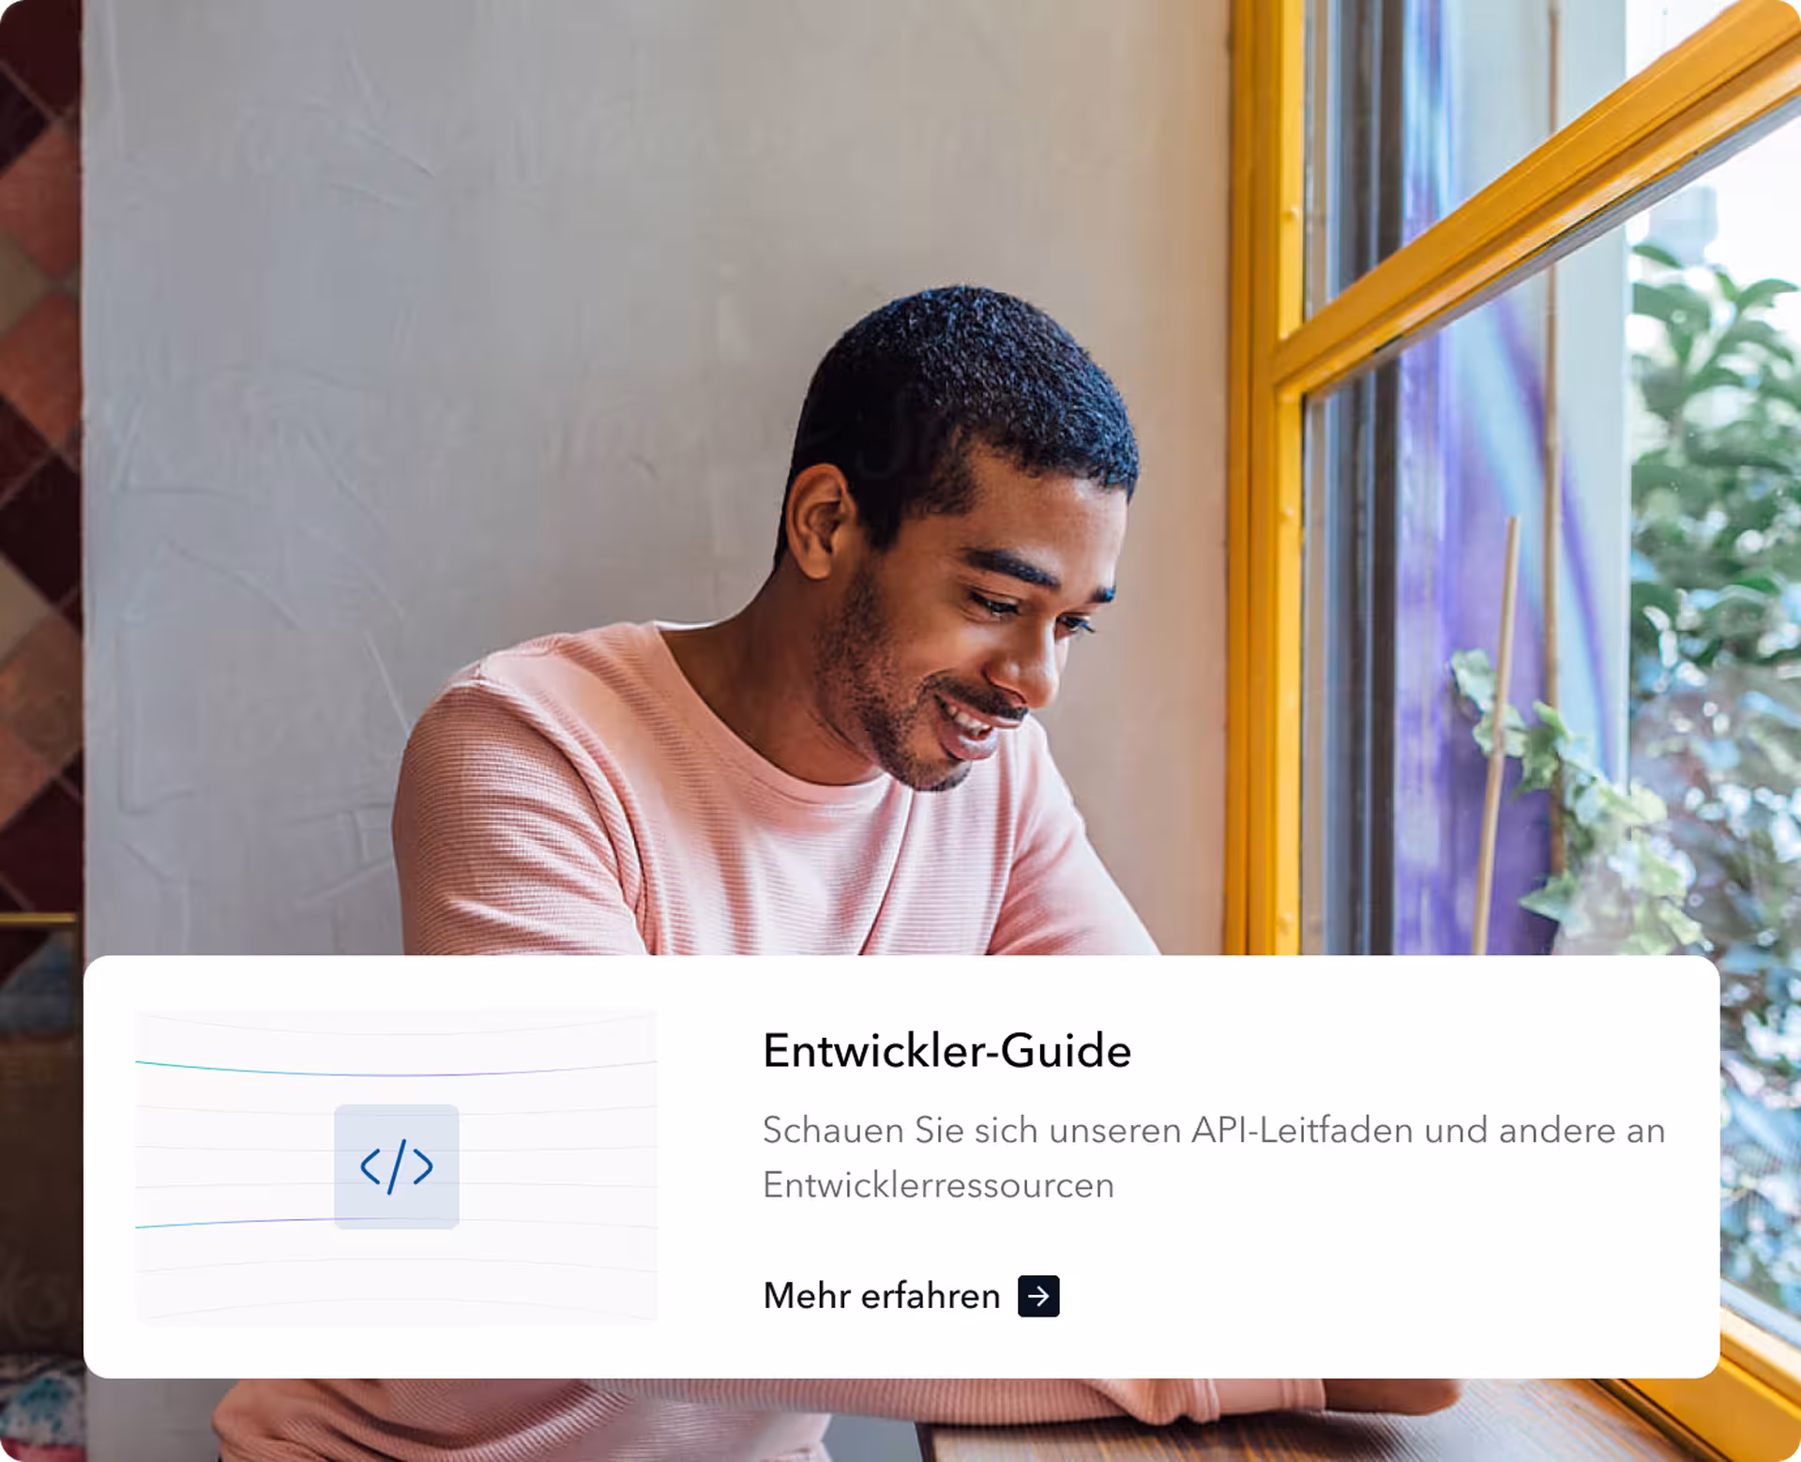The height and width of the screenshot is (1462, 1801).
Task: Click the black arrow icon beside Mehr erfahren
Action: (1038, 1296)
